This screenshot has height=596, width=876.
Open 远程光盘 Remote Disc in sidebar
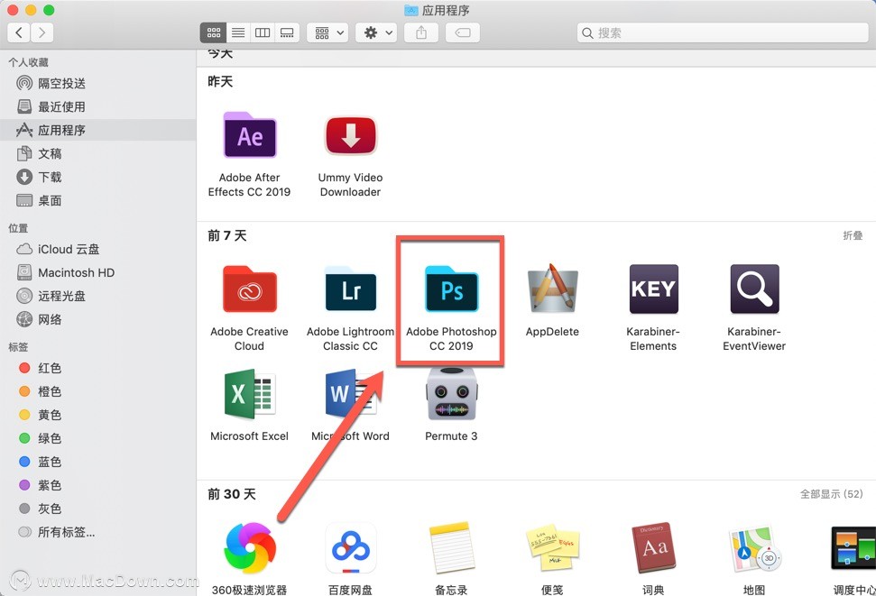[97, 296]
